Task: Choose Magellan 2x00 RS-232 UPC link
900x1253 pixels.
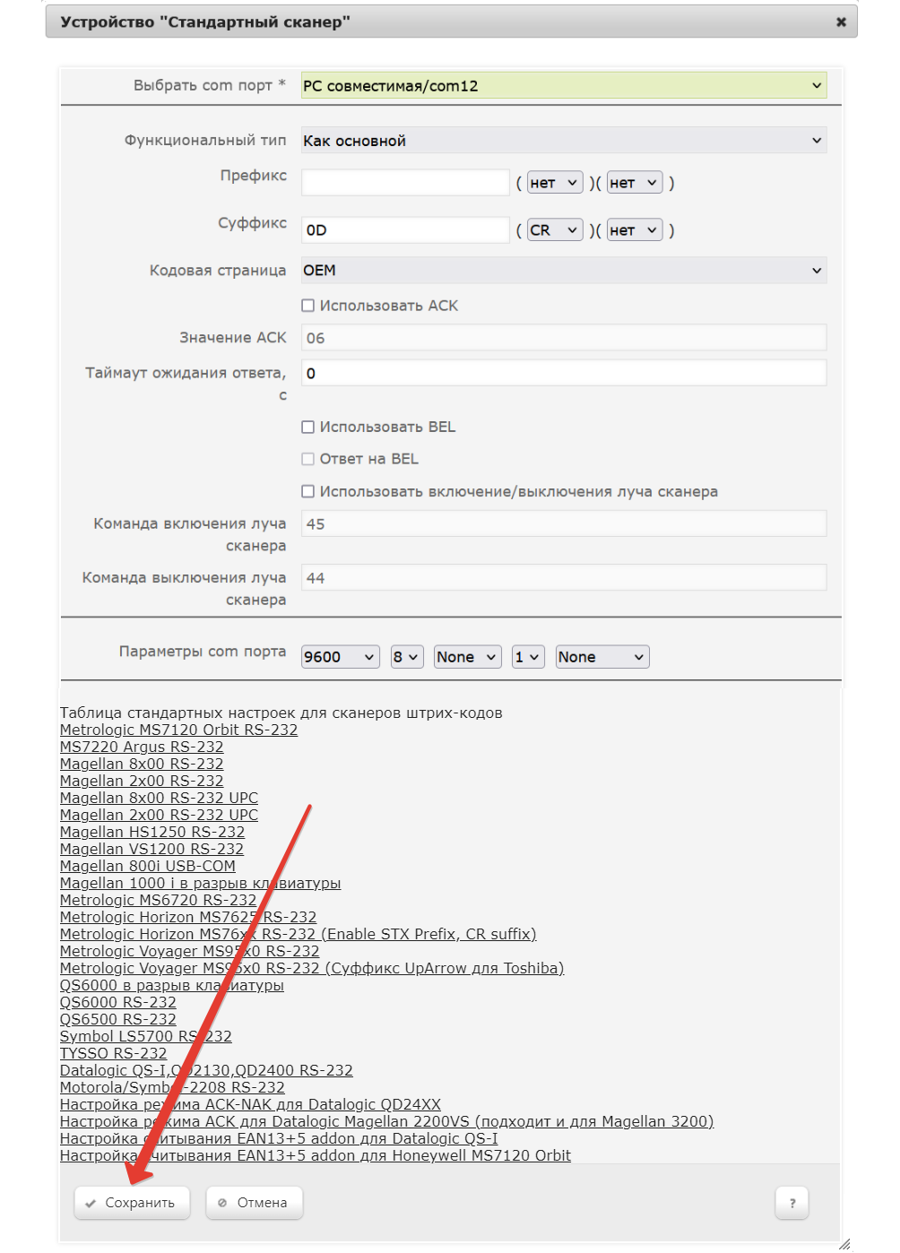Action: [159, 815]
